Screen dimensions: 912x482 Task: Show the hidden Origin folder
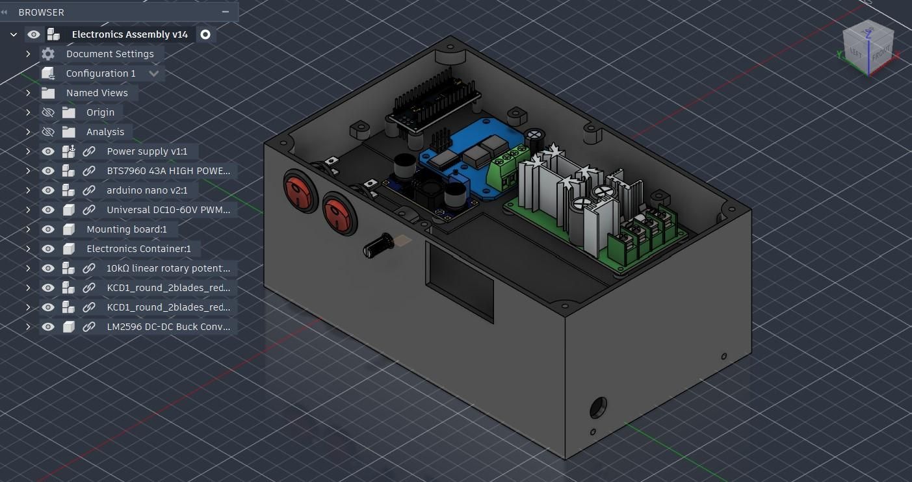click(48, 112)
